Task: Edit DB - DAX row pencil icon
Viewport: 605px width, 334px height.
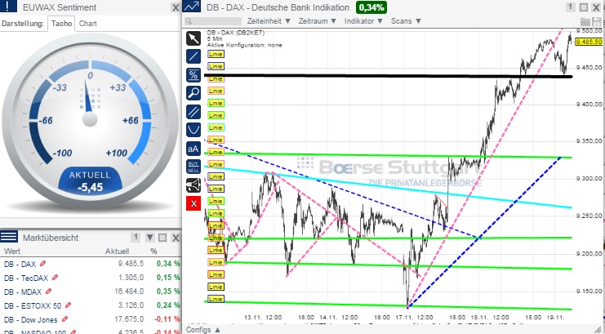Action: click(42, 263)
